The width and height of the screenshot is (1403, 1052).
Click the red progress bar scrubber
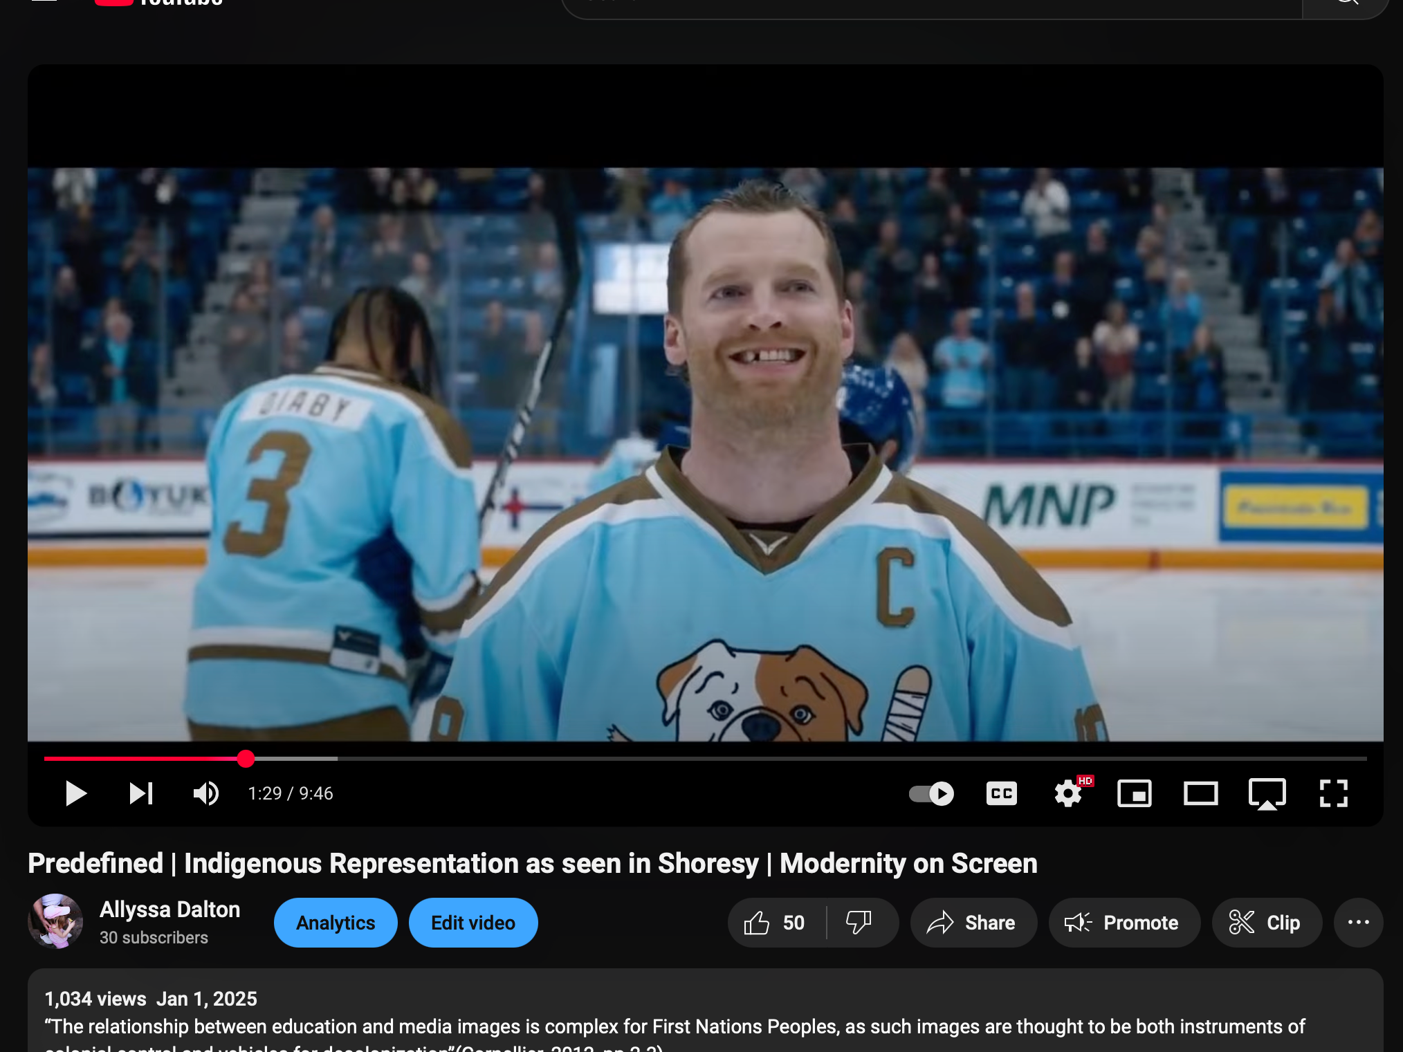pyautogui.click(x=246, y=759)
